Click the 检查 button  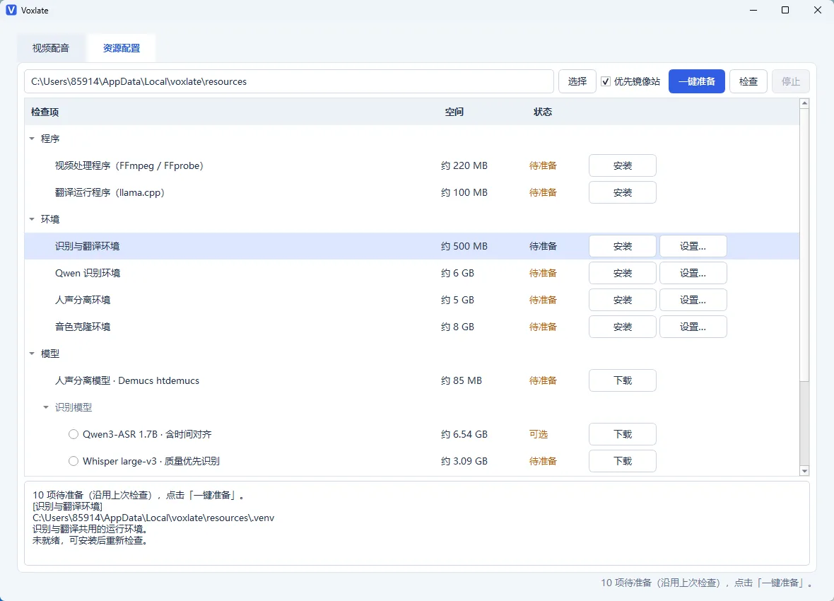click(x=748, y=81)
